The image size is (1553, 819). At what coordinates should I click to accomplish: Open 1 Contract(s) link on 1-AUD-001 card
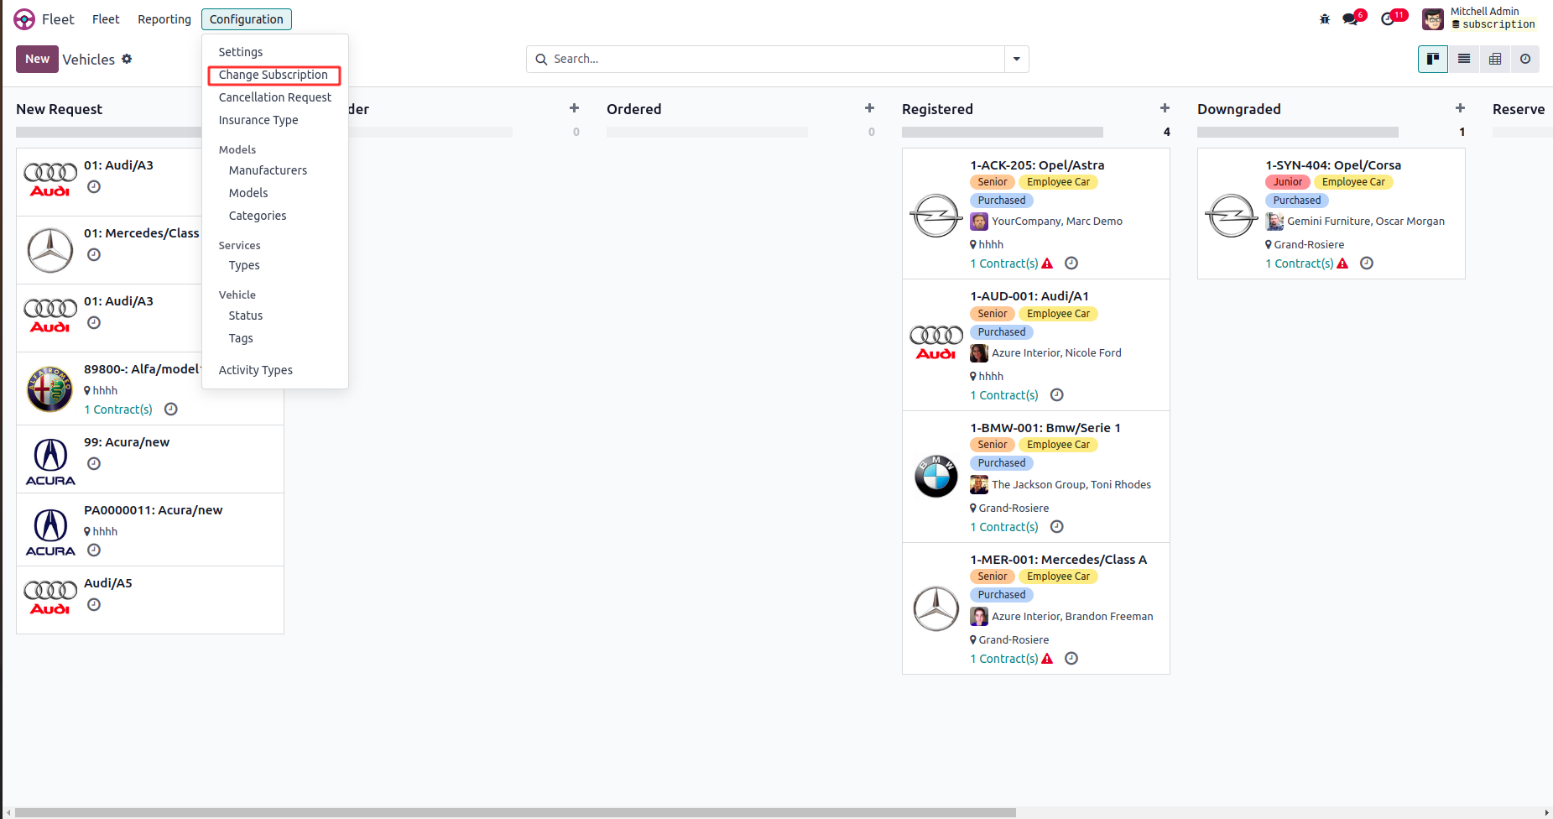coord(1004,395)
